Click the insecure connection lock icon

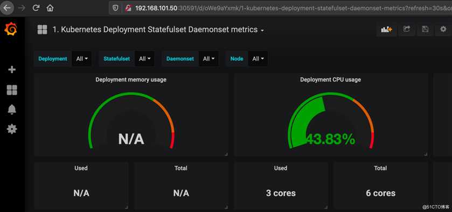click(128, 8)
